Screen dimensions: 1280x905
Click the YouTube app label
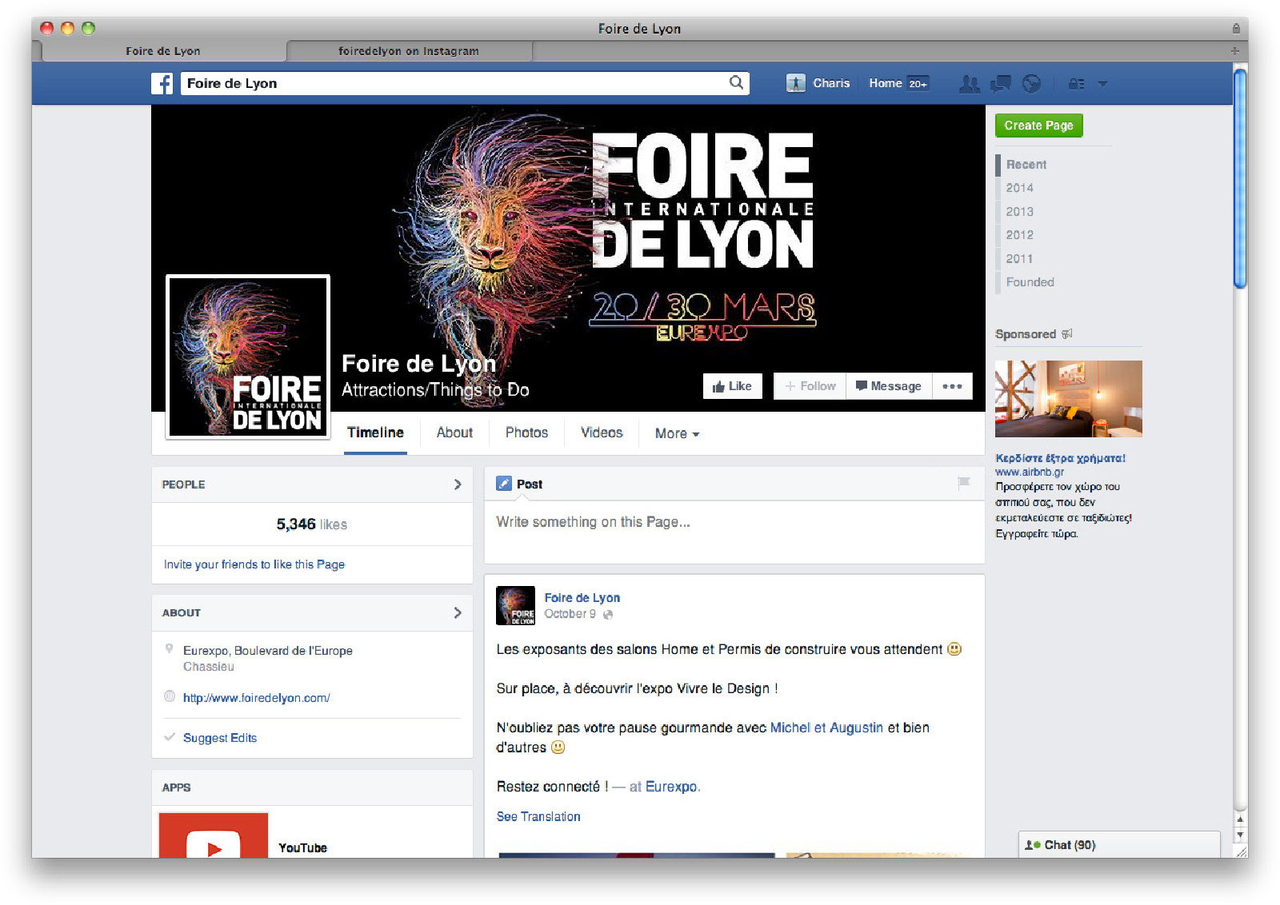[302, 847]
